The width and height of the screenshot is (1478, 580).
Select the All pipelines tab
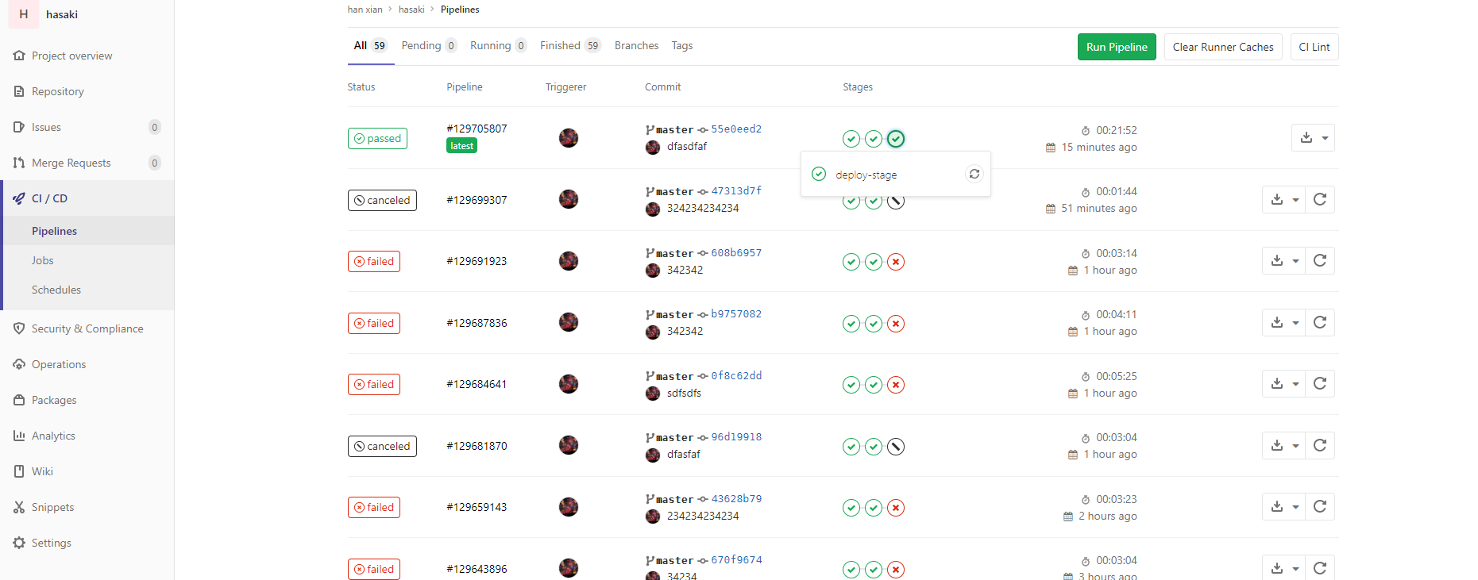pyautogui.click(x=370, y=45)
